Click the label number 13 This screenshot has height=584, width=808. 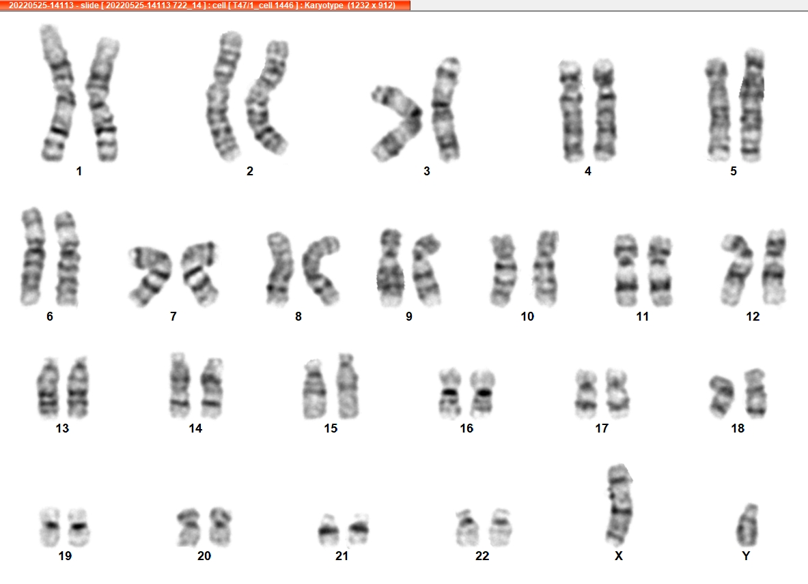(62, 428)
